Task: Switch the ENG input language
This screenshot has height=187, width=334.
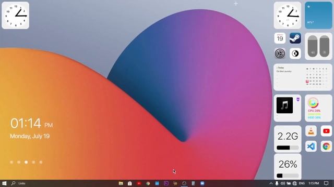Action: coord(302,183)
